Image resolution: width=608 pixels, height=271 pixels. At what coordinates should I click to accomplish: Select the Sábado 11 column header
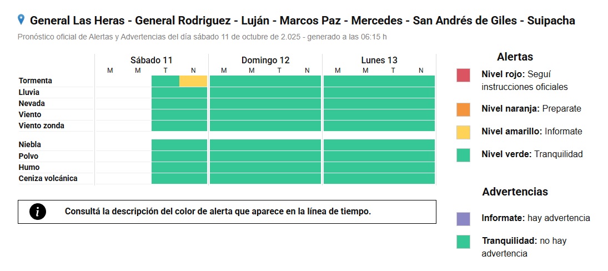[x=152, y=61]
